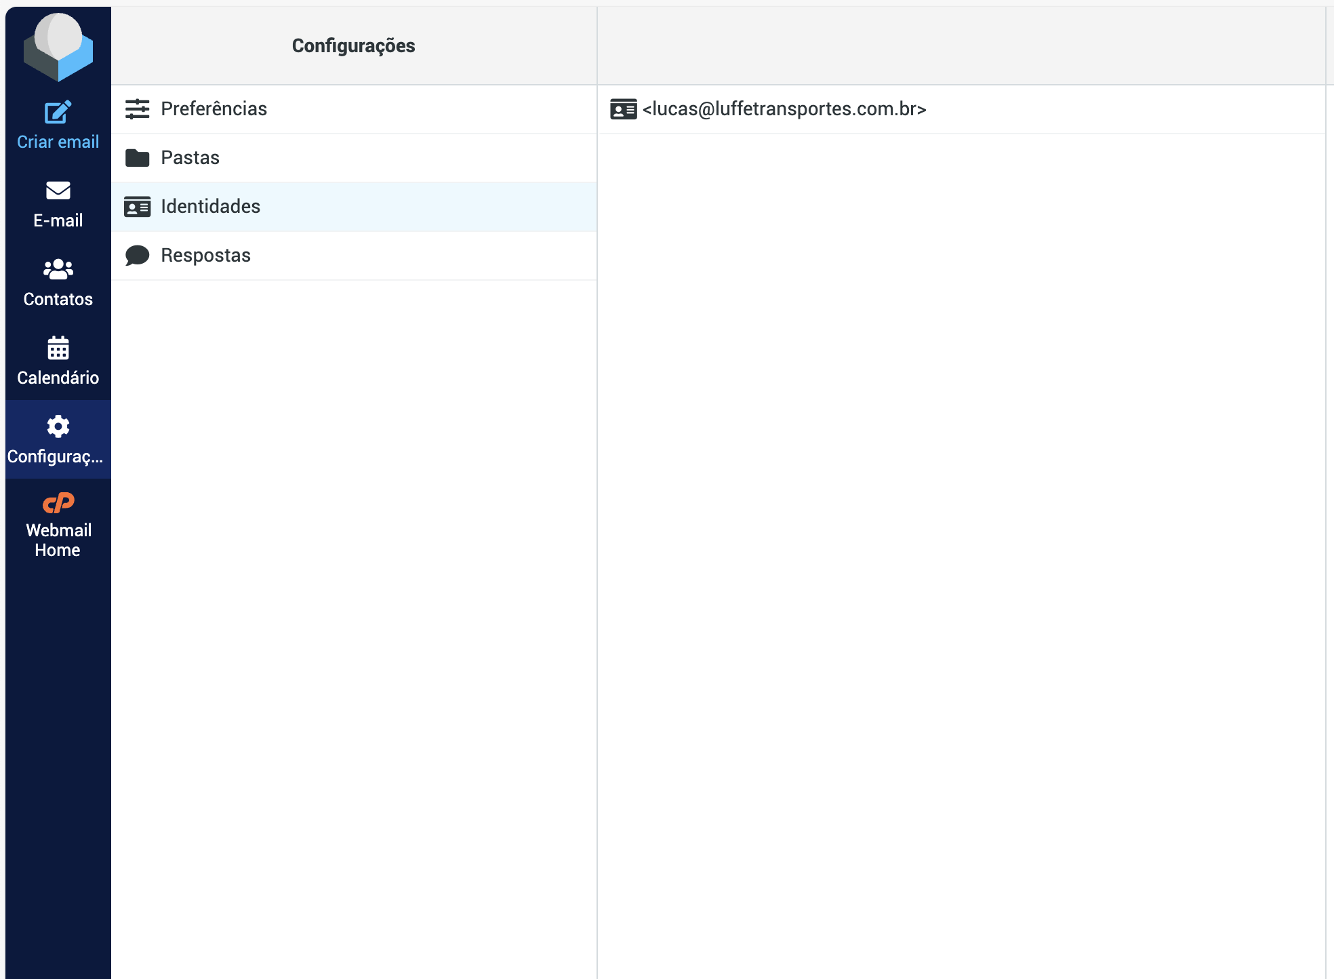Open the Calendário label
Screen dimensions: 1334x979
coord(58,378)
